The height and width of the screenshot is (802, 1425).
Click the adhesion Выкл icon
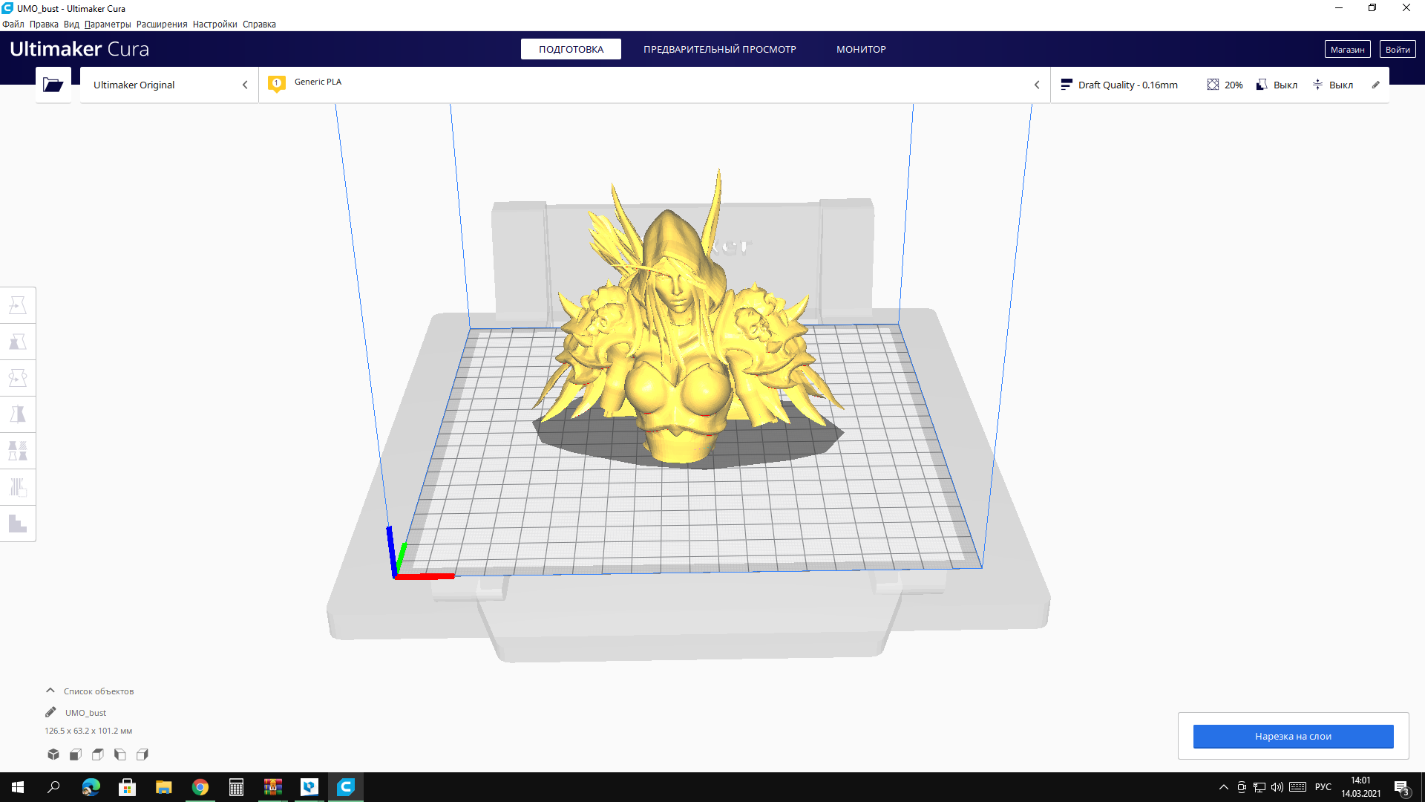[x=1317, y=85]
